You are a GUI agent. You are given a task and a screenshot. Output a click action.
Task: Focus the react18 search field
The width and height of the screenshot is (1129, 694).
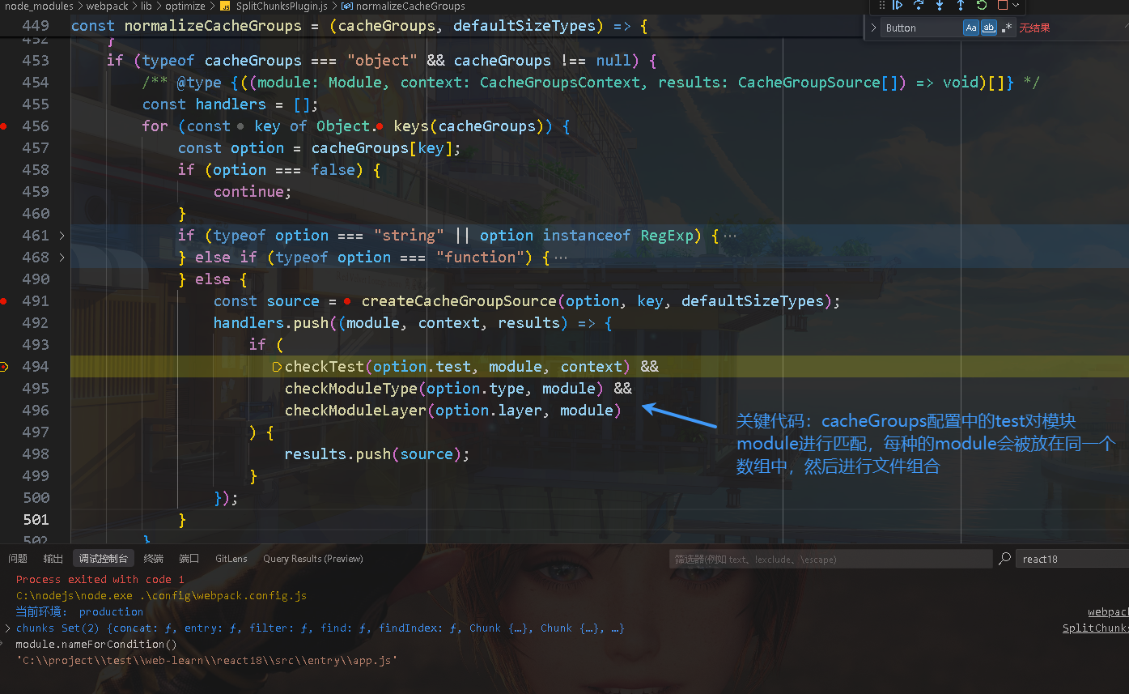pos(1072,559)
